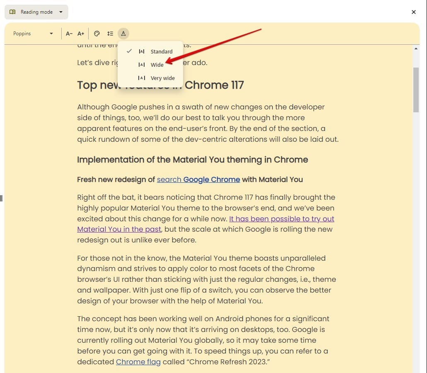Decrease font size with A- button

pyautogui.click(x=69, y=34)
